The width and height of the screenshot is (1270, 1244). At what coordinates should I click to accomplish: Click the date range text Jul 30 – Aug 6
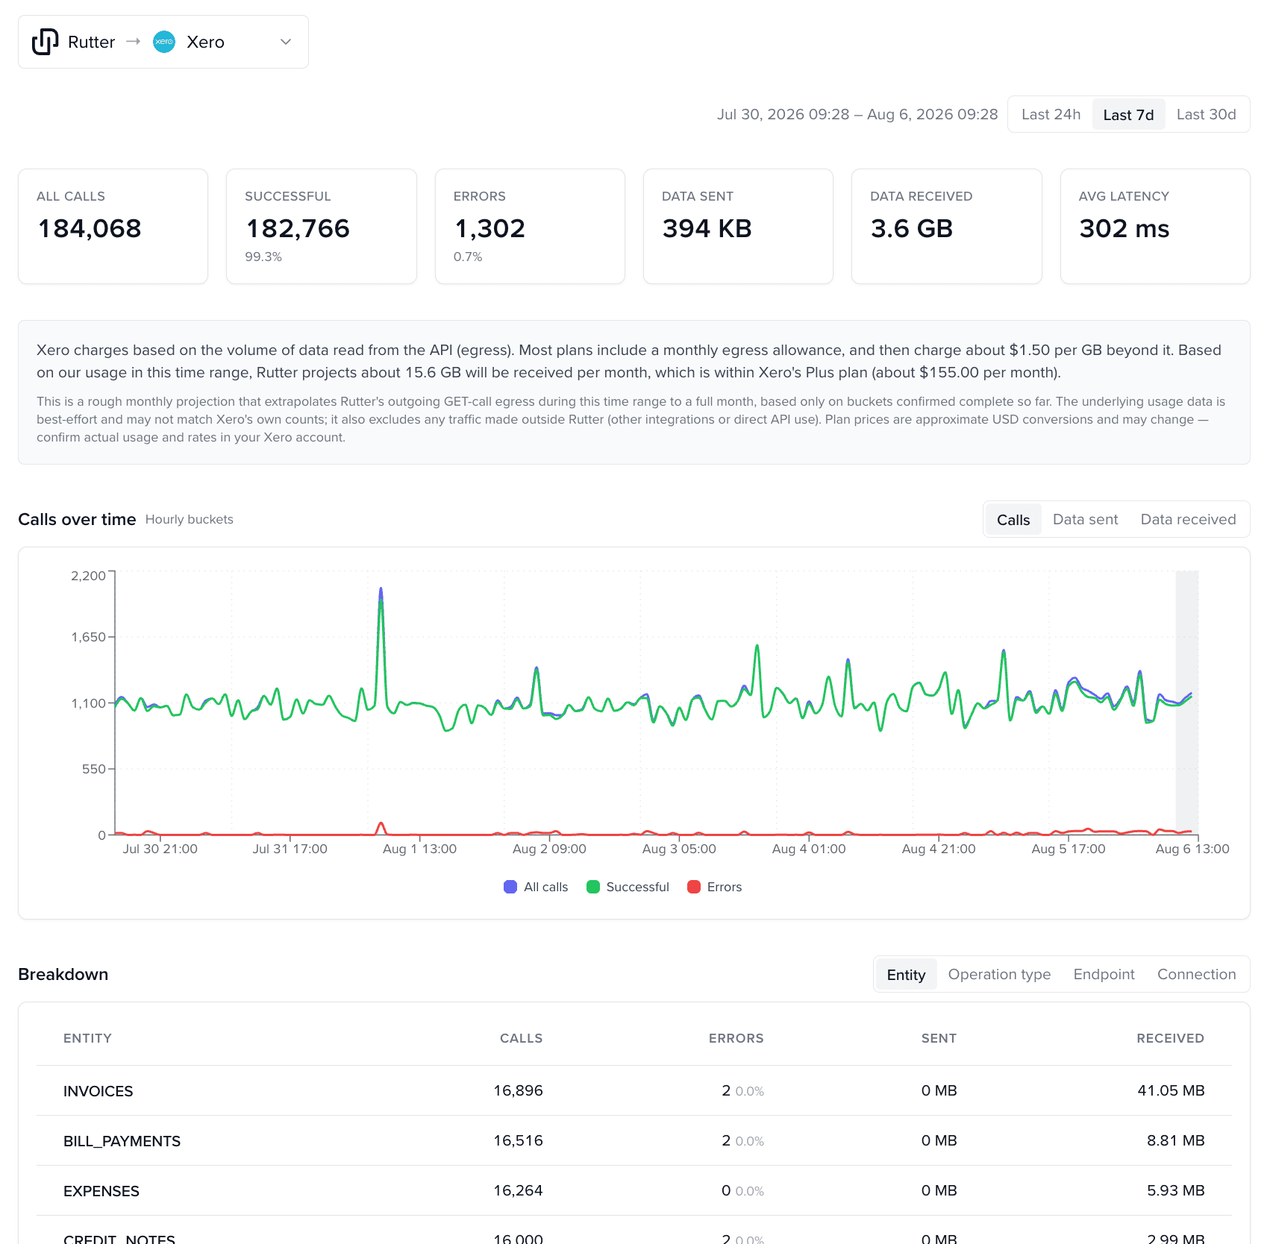tap(857, 114)
